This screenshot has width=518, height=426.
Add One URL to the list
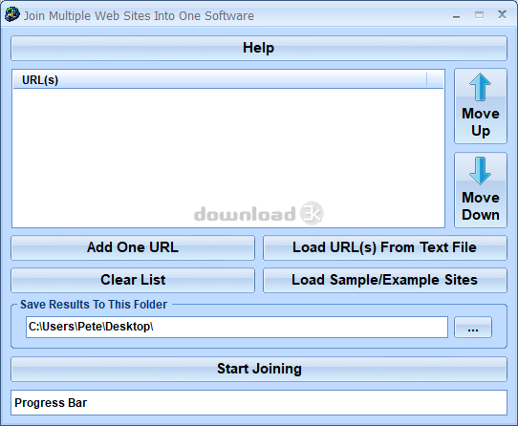point(133,247)
